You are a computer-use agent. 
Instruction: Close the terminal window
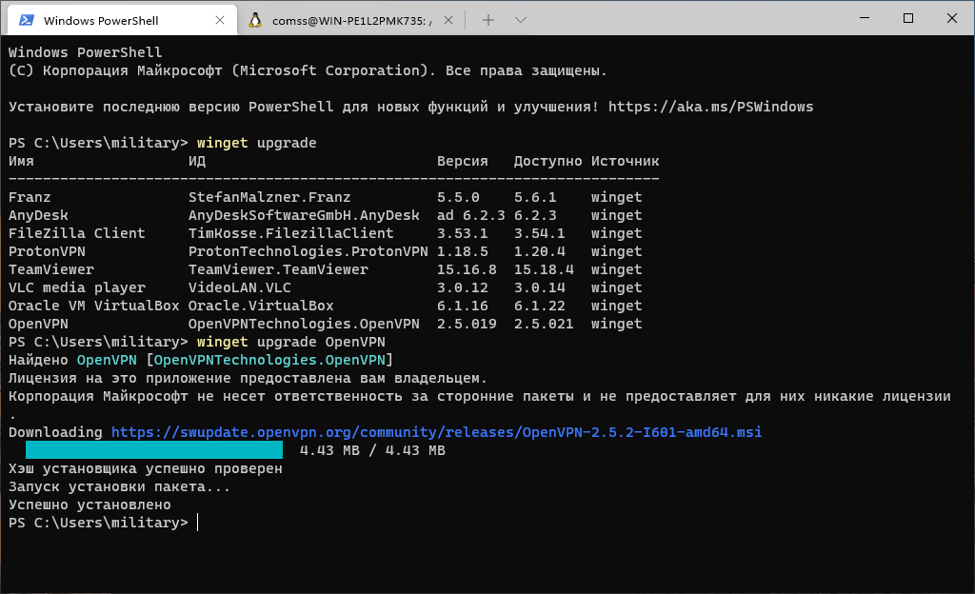951,18
